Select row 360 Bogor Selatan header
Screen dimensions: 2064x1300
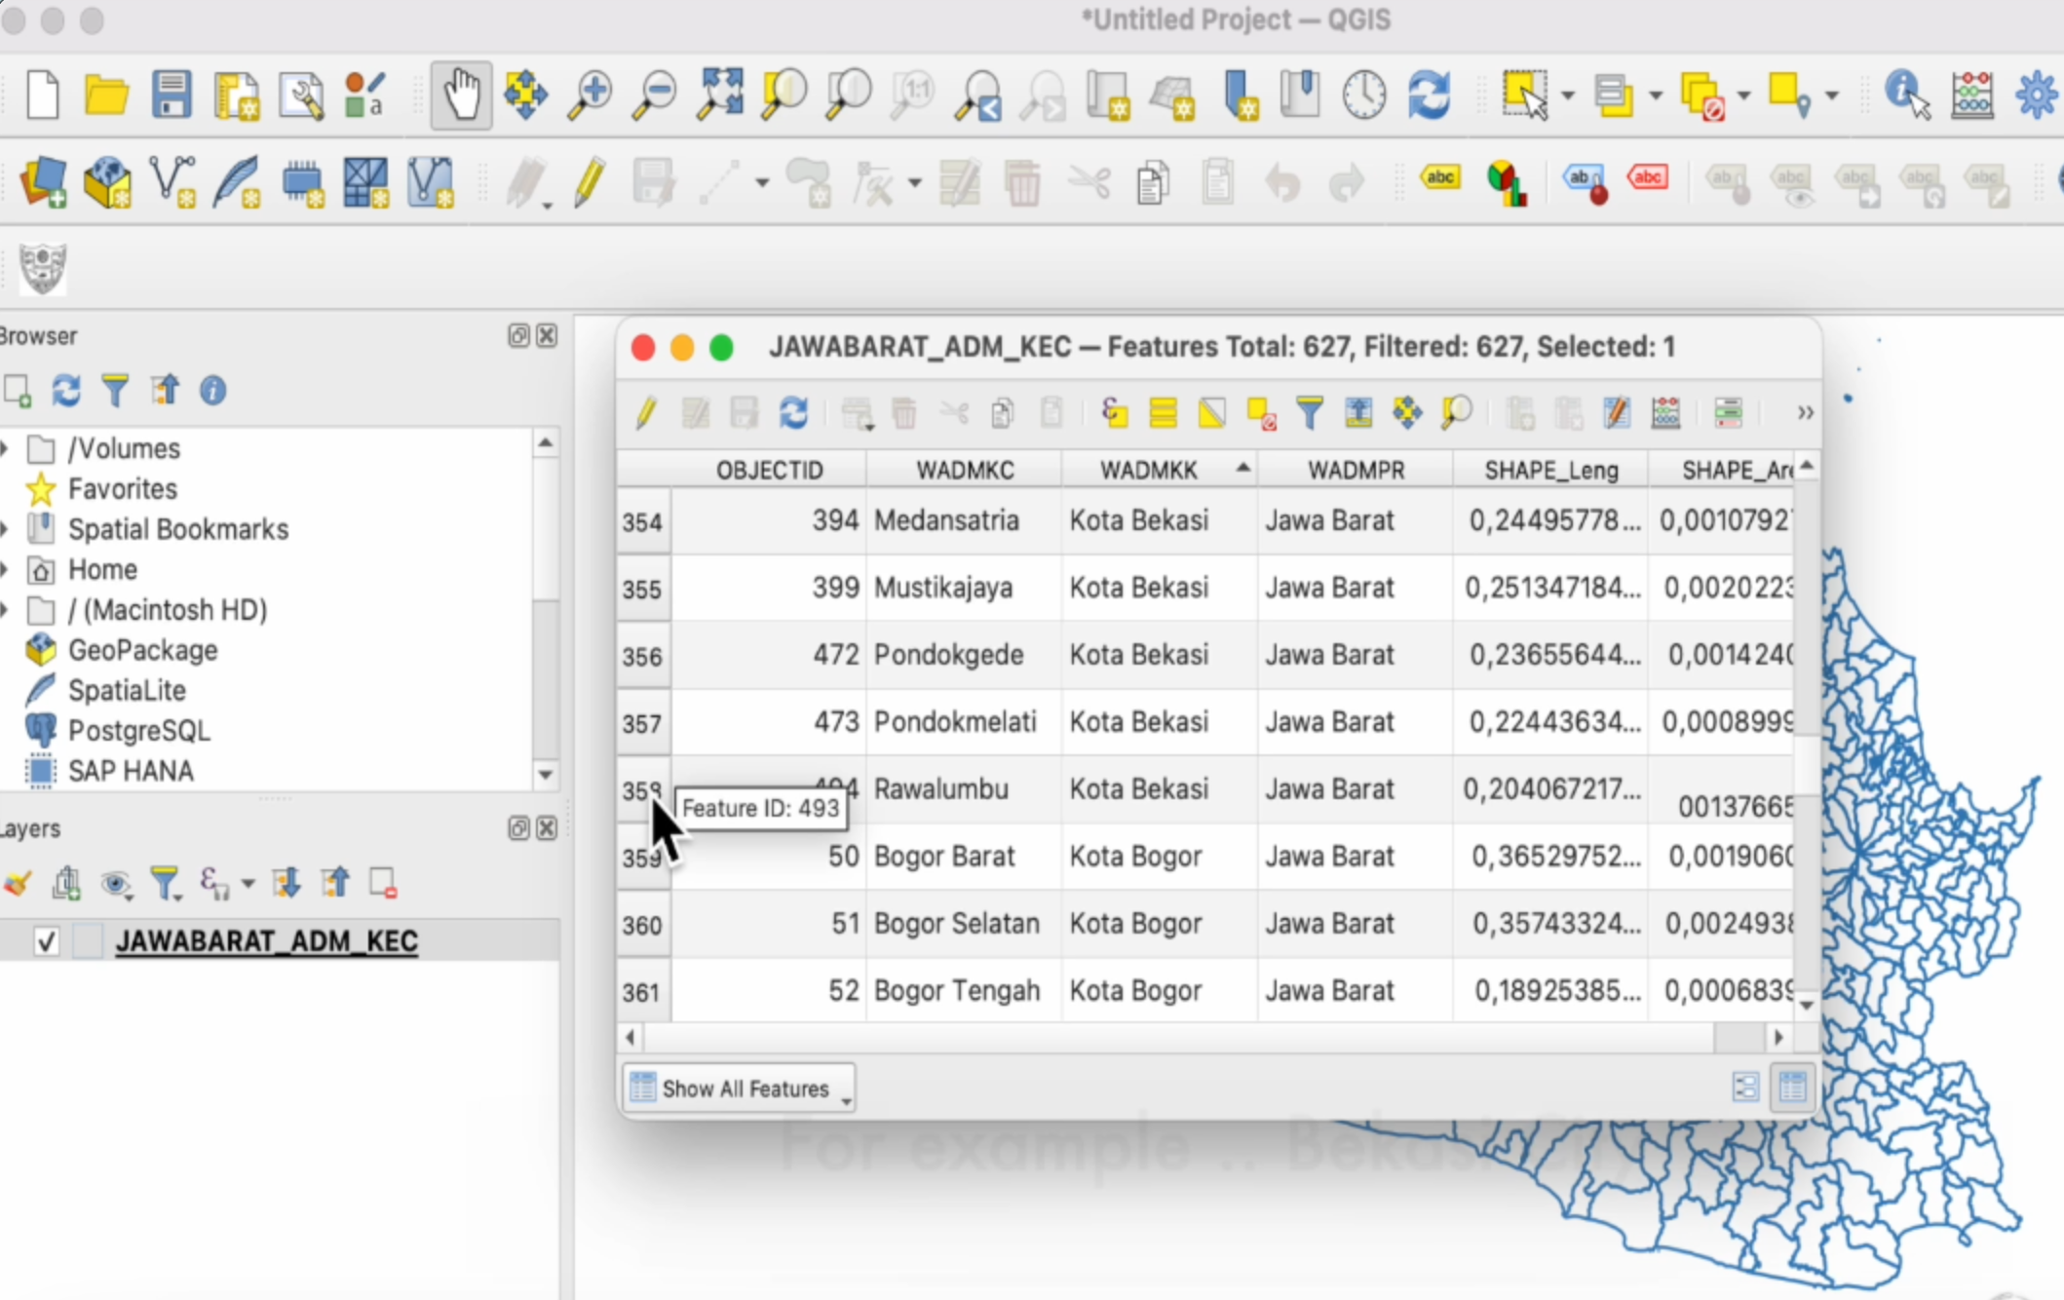point(642,924)
